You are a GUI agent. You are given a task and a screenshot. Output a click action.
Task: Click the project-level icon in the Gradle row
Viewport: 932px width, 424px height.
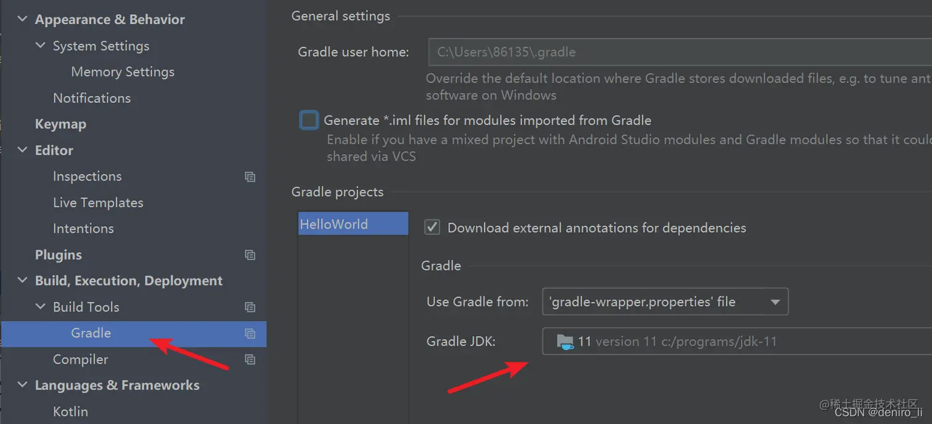point(250,333)
